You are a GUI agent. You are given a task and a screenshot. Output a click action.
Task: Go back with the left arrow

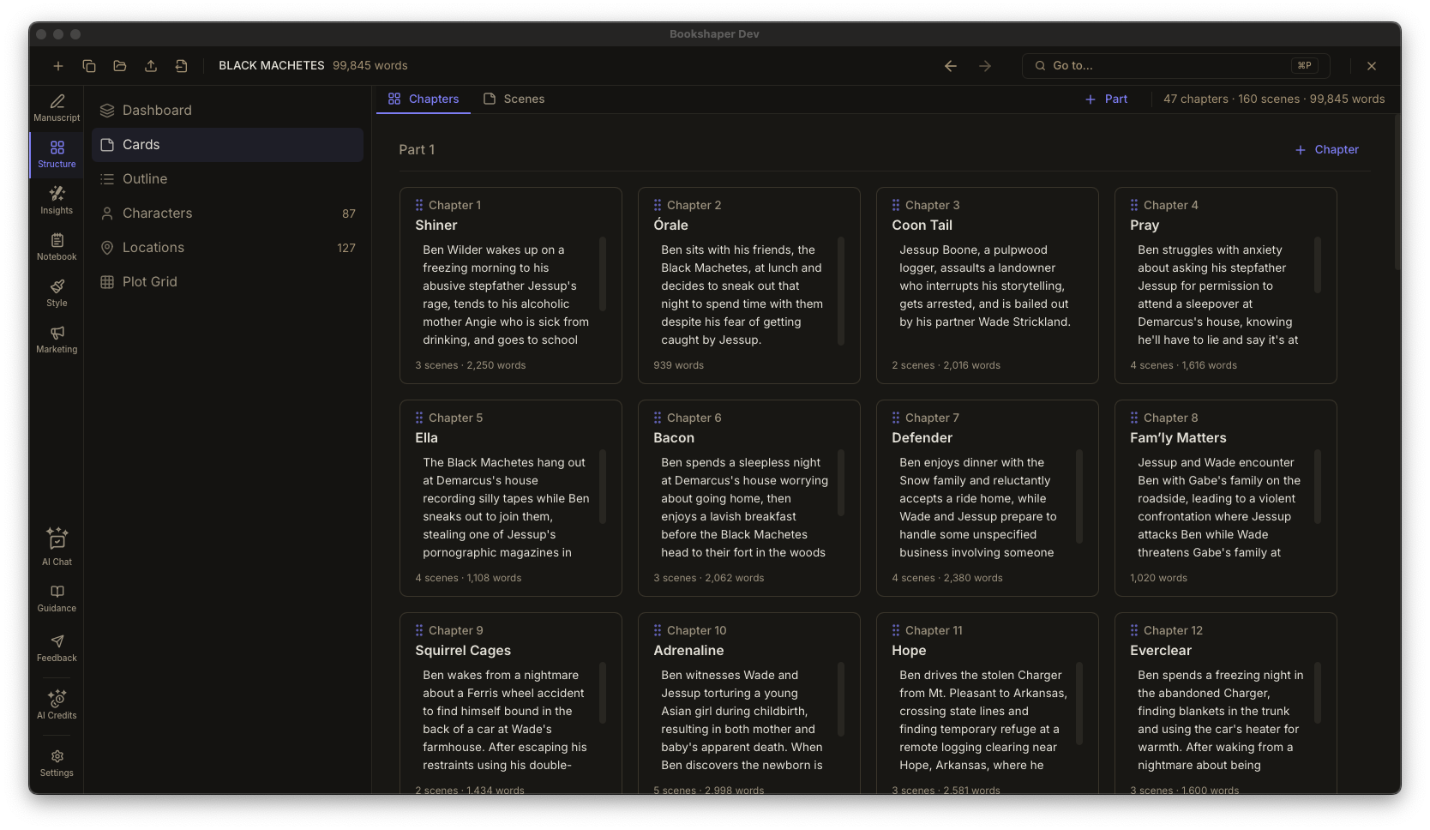(951, 66)
